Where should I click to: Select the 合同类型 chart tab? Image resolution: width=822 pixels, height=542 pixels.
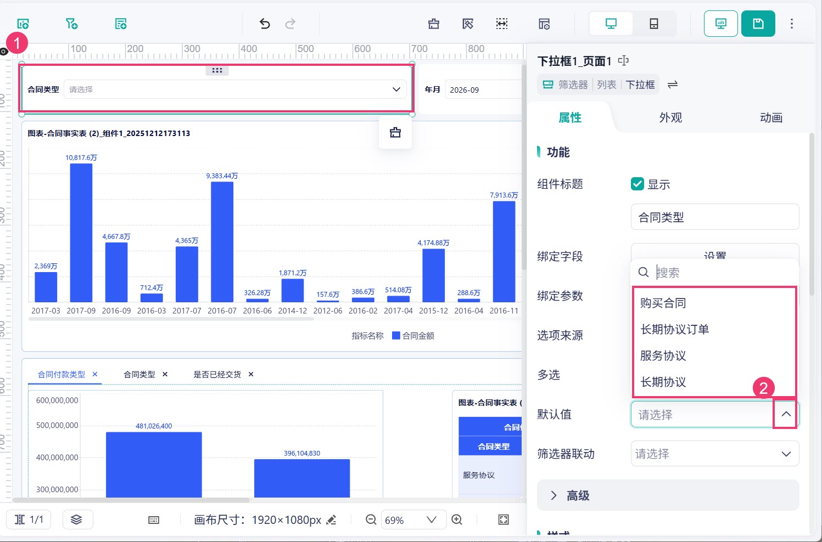tap(139, 374)
